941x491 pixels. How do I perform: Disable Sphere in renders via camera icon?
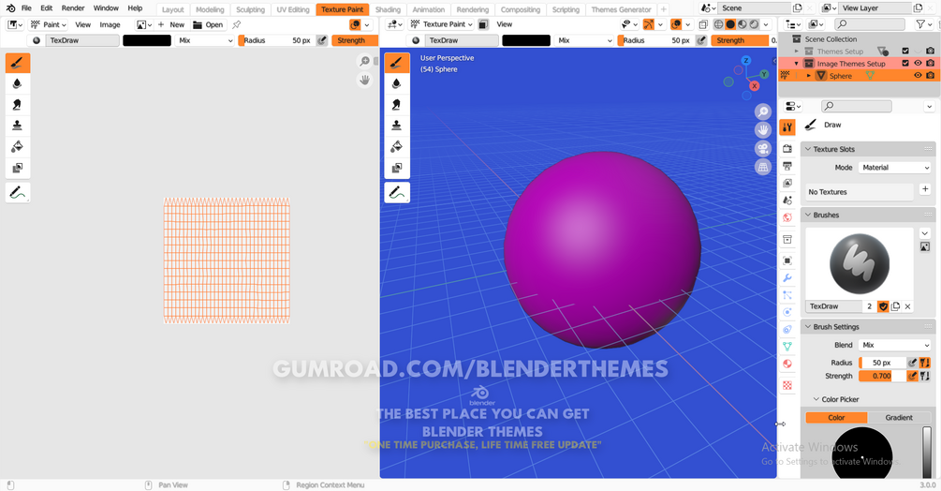[x=930, y=76]
